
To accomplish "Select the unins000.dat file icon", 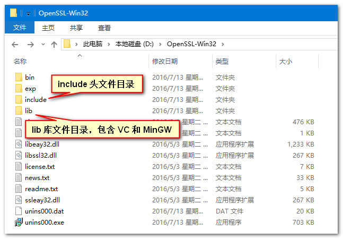I will pos(19,211).
